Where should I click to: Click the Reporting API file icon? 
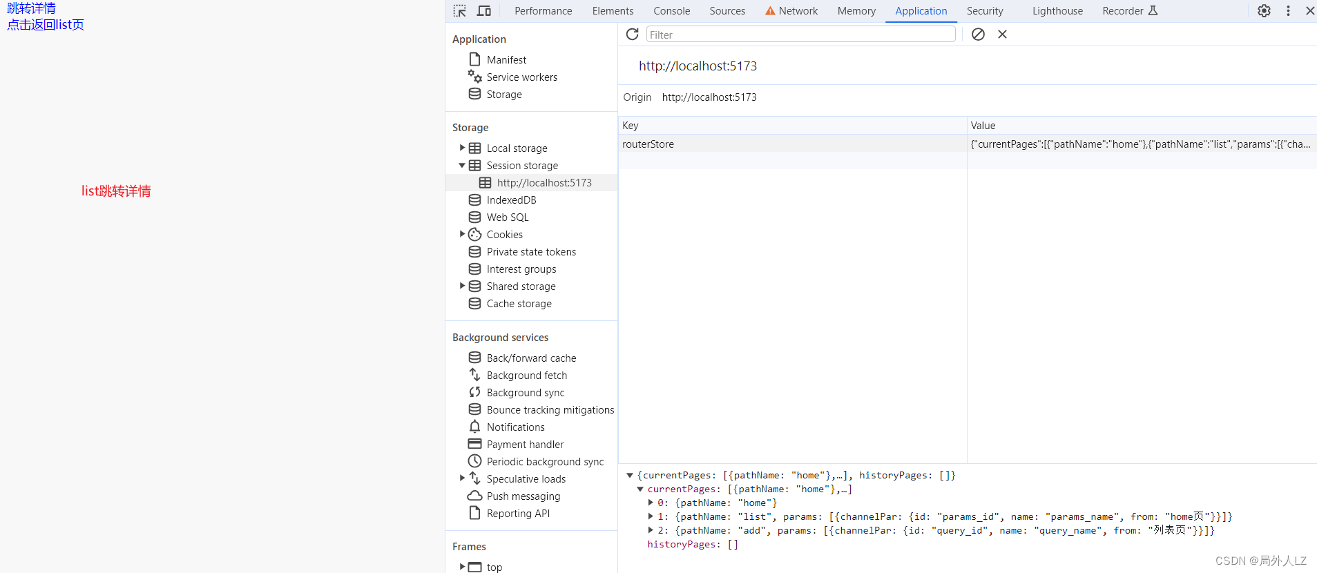coord(474,513)
